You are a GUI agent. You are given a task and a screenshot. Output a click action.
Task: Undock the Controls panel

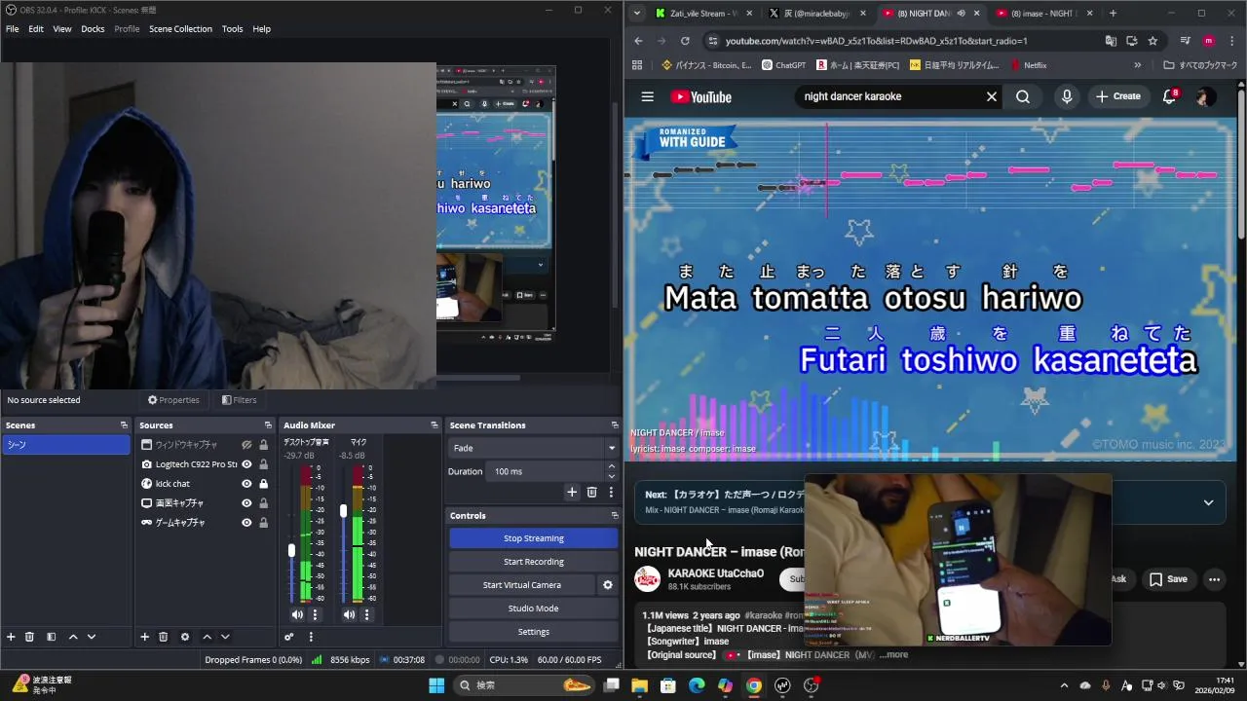[615, 516]
